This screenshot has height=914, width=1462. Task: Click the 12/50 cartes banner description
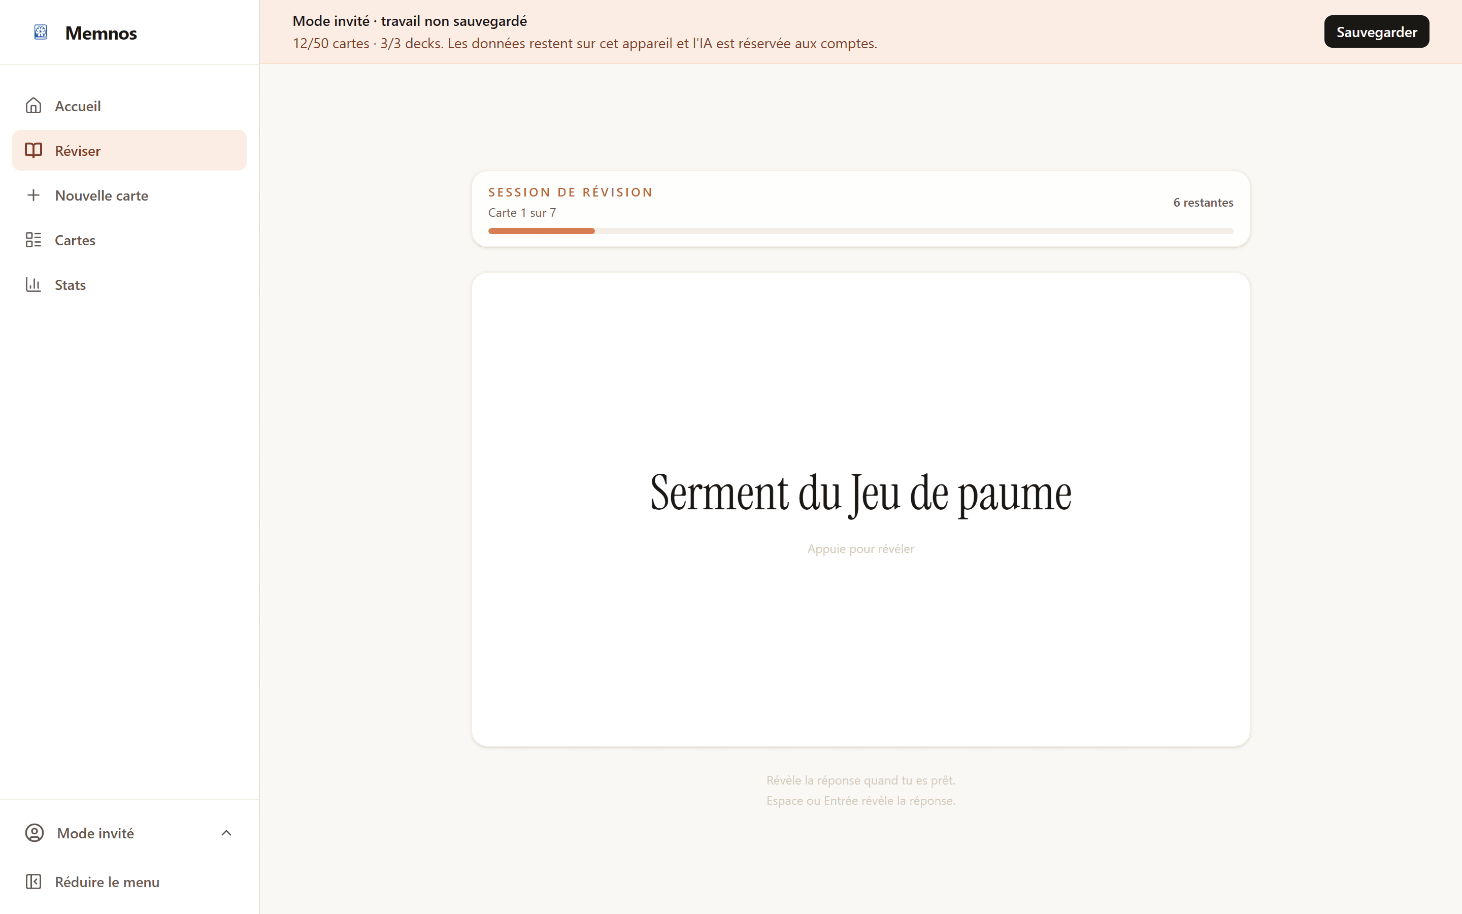coord(585,44)
